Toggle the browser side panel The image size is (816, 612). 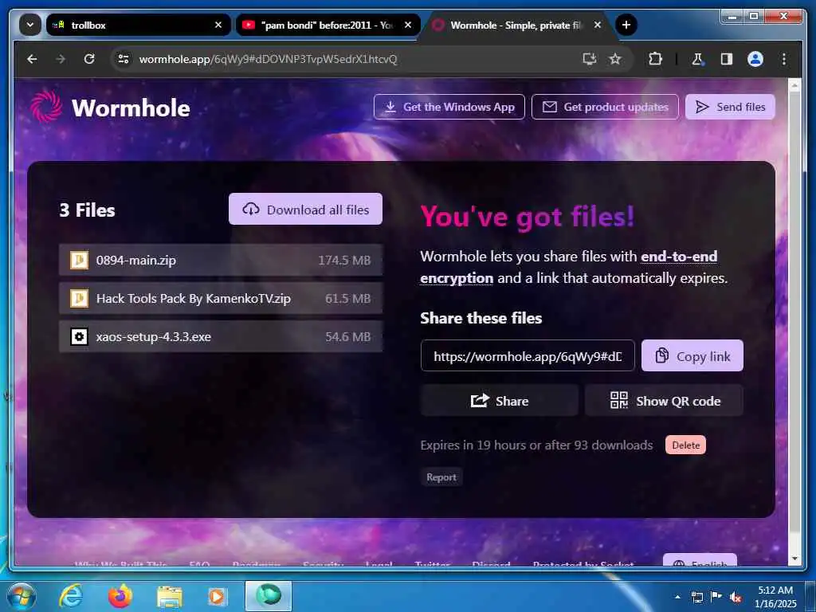(x=727, y=59)
